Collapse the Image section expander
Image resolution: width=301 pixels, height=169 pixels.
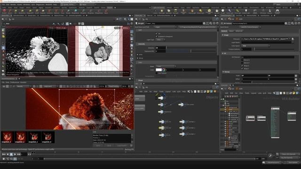[223, 35]
